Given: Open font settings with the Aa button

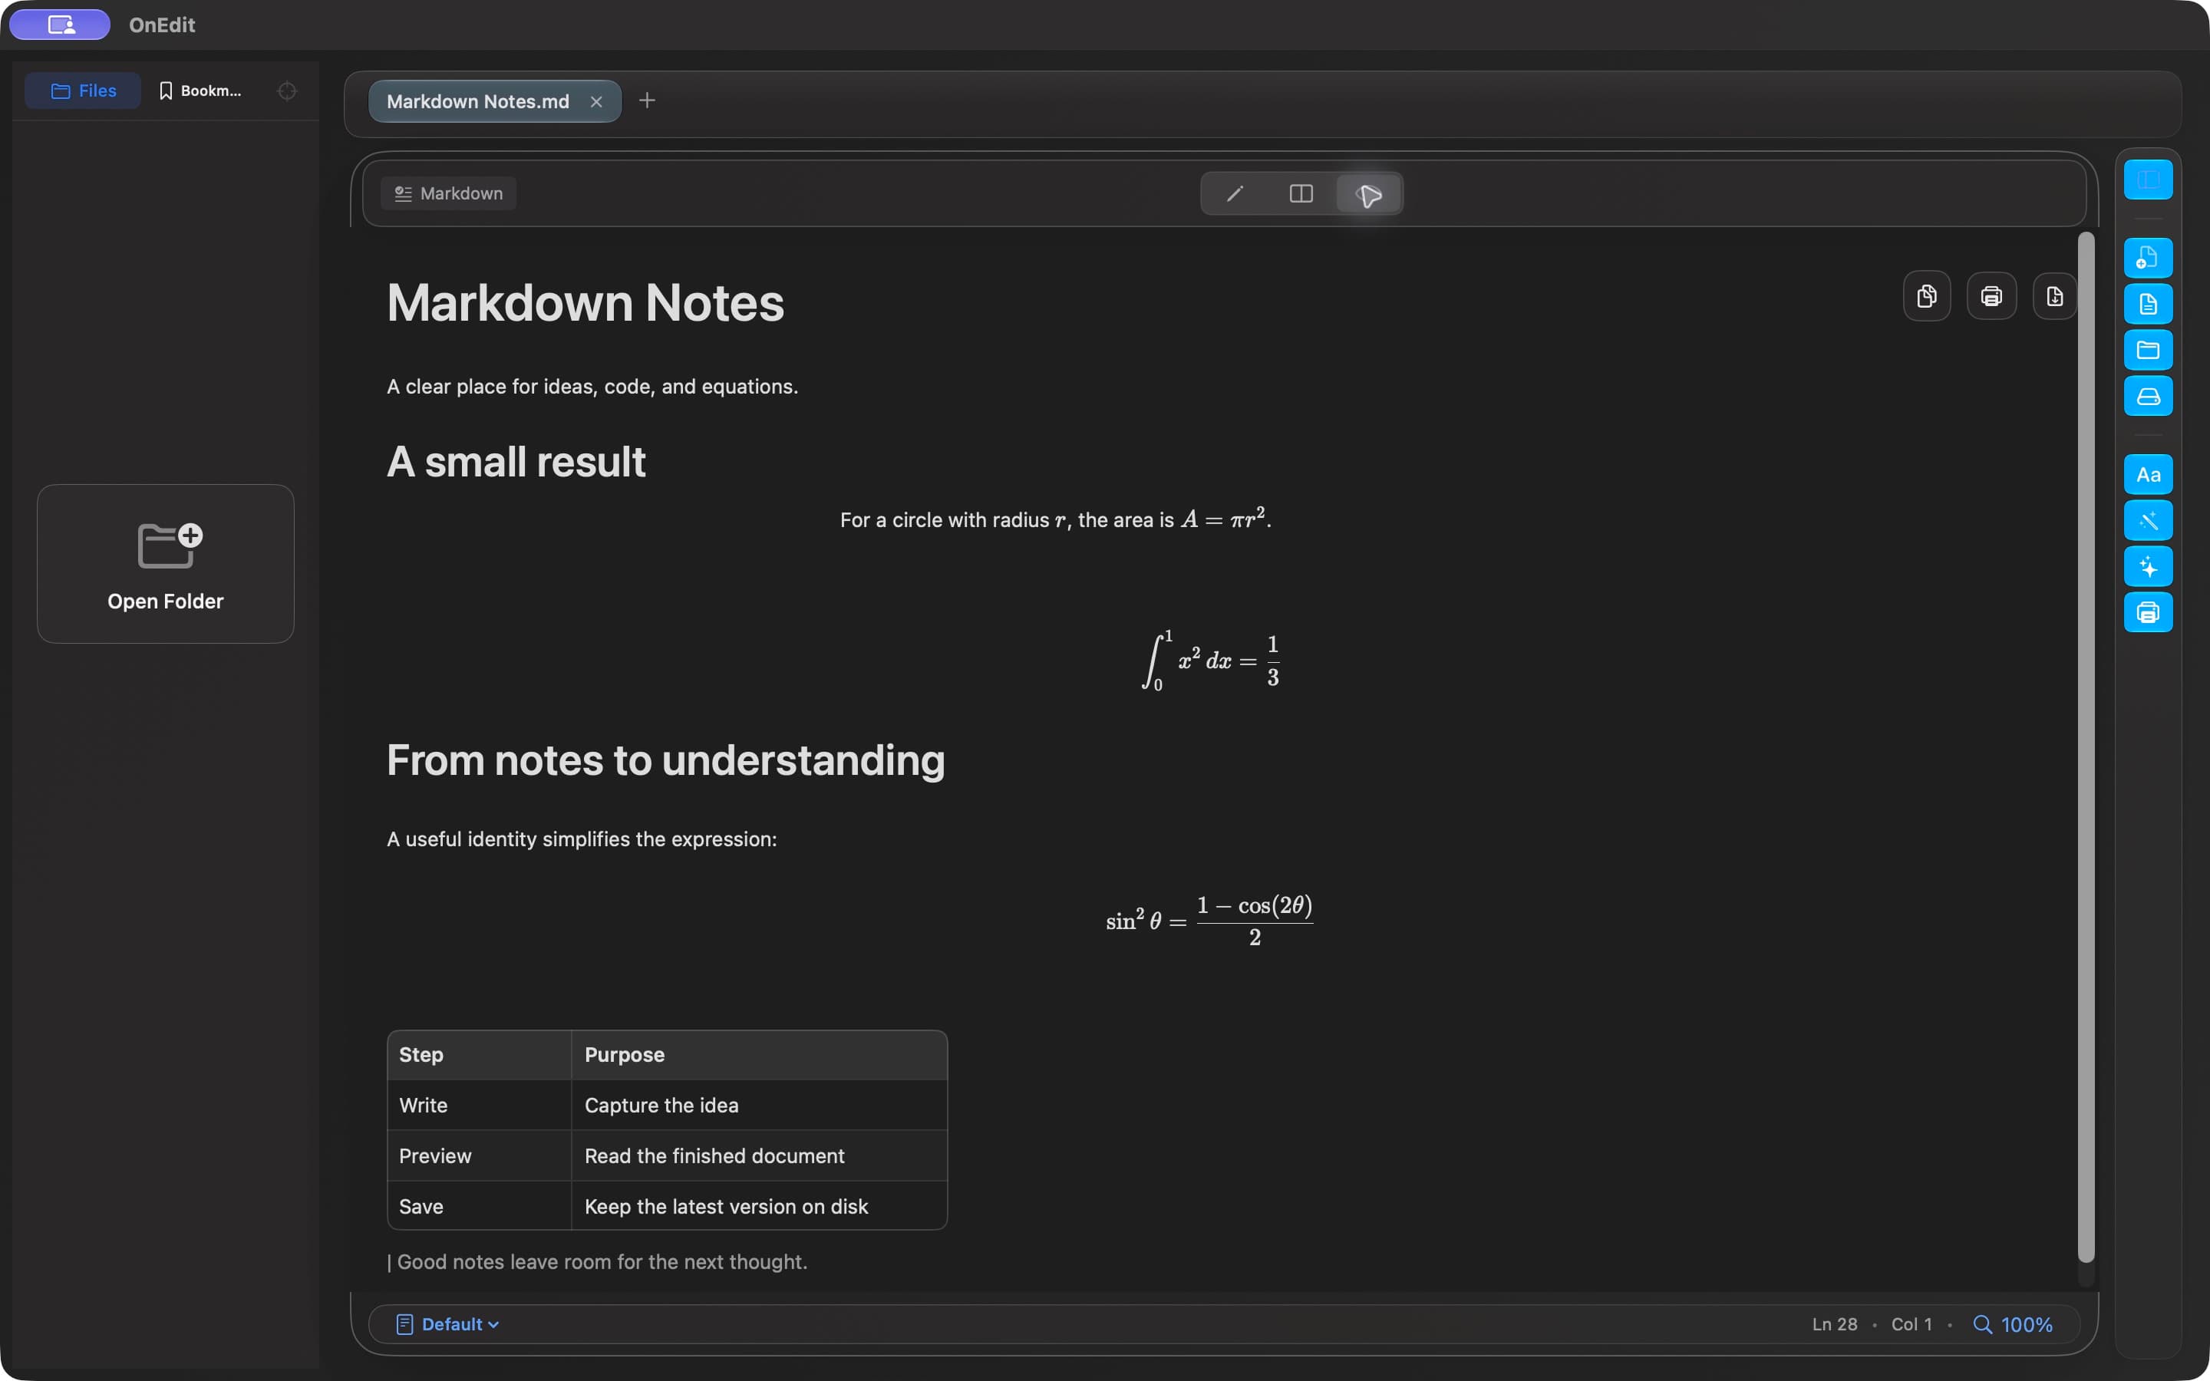Looking at the screenshot, I should click(x=2148, y=475).
